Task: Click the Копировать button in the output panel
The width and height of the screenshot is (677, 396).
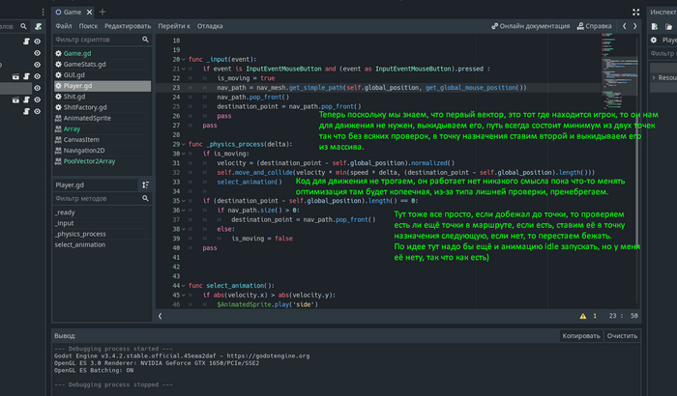Action: click(581, 335)
